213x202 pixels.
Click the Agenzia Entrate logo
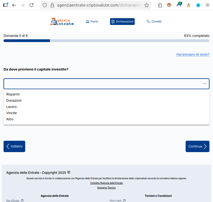coord(62,22)
